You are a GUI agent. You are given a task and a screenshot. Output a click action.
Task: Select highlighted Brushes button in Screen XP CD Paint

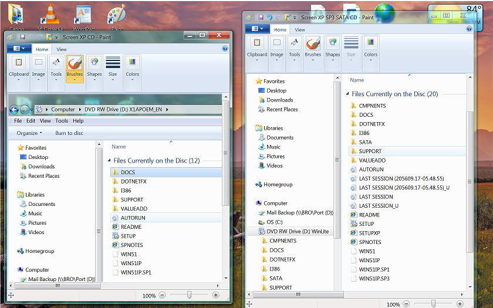[75, 69]
